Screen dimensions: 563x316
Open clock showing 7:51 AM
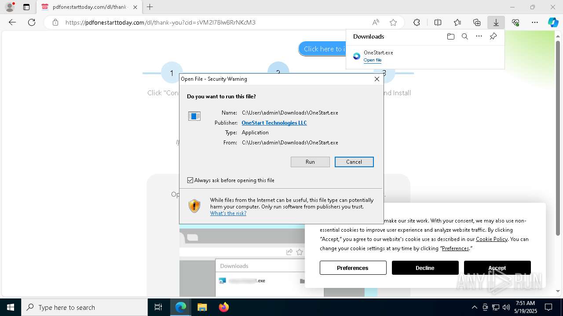pyautogui.click(x=525, y=307)
